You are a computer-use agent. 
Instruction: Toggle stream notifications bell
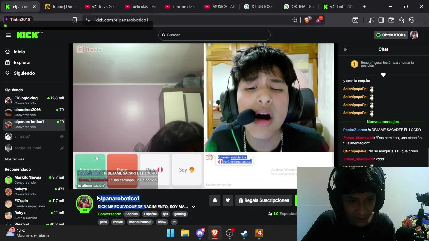click(215, 200)
